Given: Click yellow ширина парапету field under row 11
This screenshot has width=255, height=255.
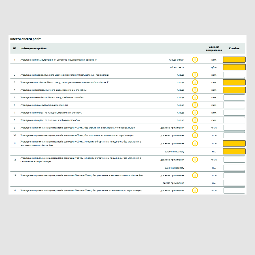Looking at the screenshot, I should coord(234,152).
